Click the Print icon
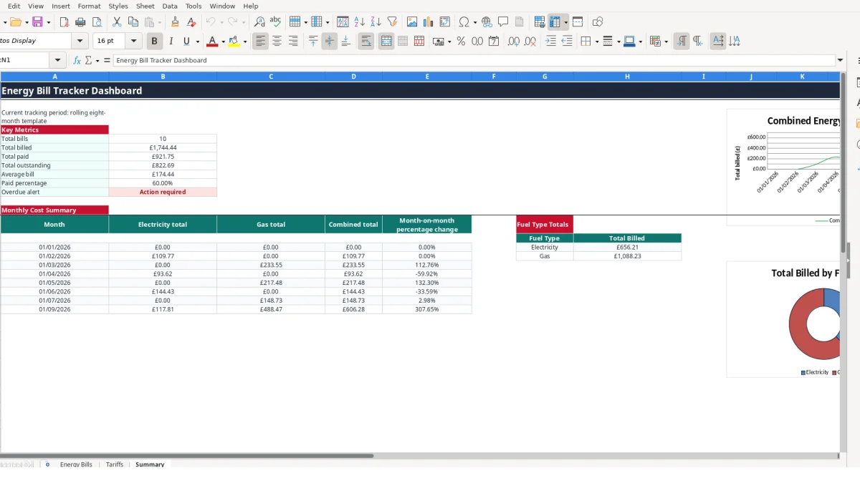 [x=81, y=22]
